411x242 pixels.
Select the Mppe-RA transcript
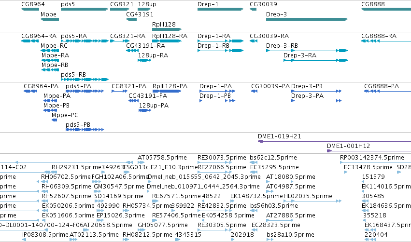click(x=50, y=60)
